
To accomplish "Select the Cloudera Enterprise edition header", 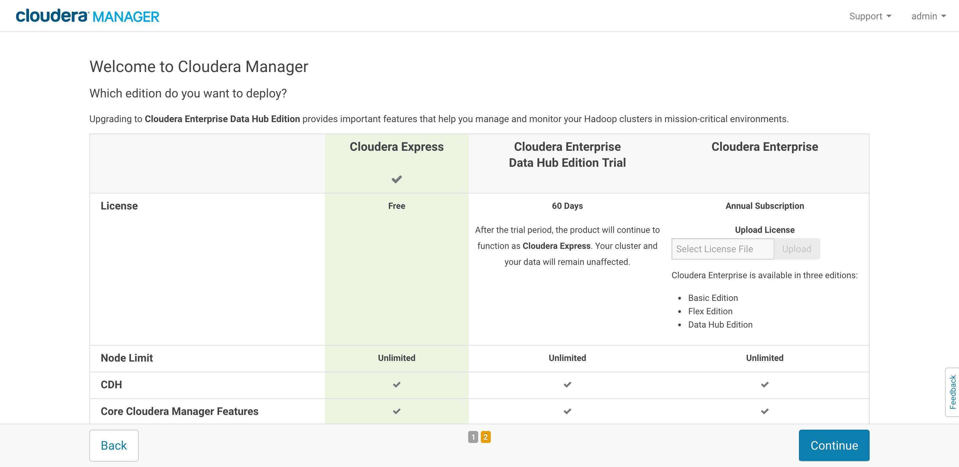I will 765,147.
